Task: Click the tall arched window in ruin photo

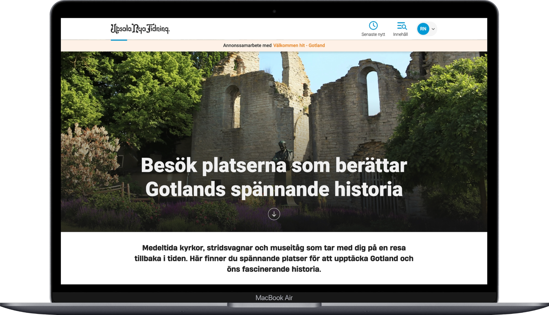Action: [x=373, y=93]
